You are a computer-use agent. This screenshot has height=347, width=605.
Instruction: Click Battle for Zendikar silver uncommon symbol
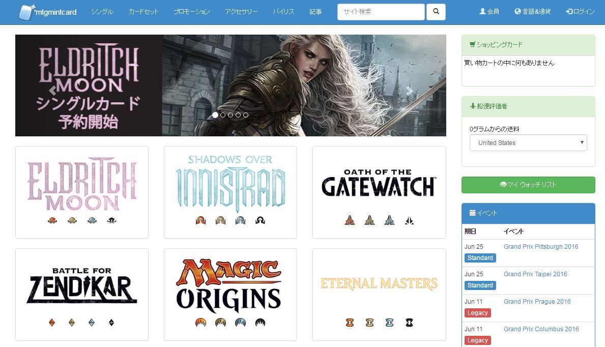[x=92, y=322]
